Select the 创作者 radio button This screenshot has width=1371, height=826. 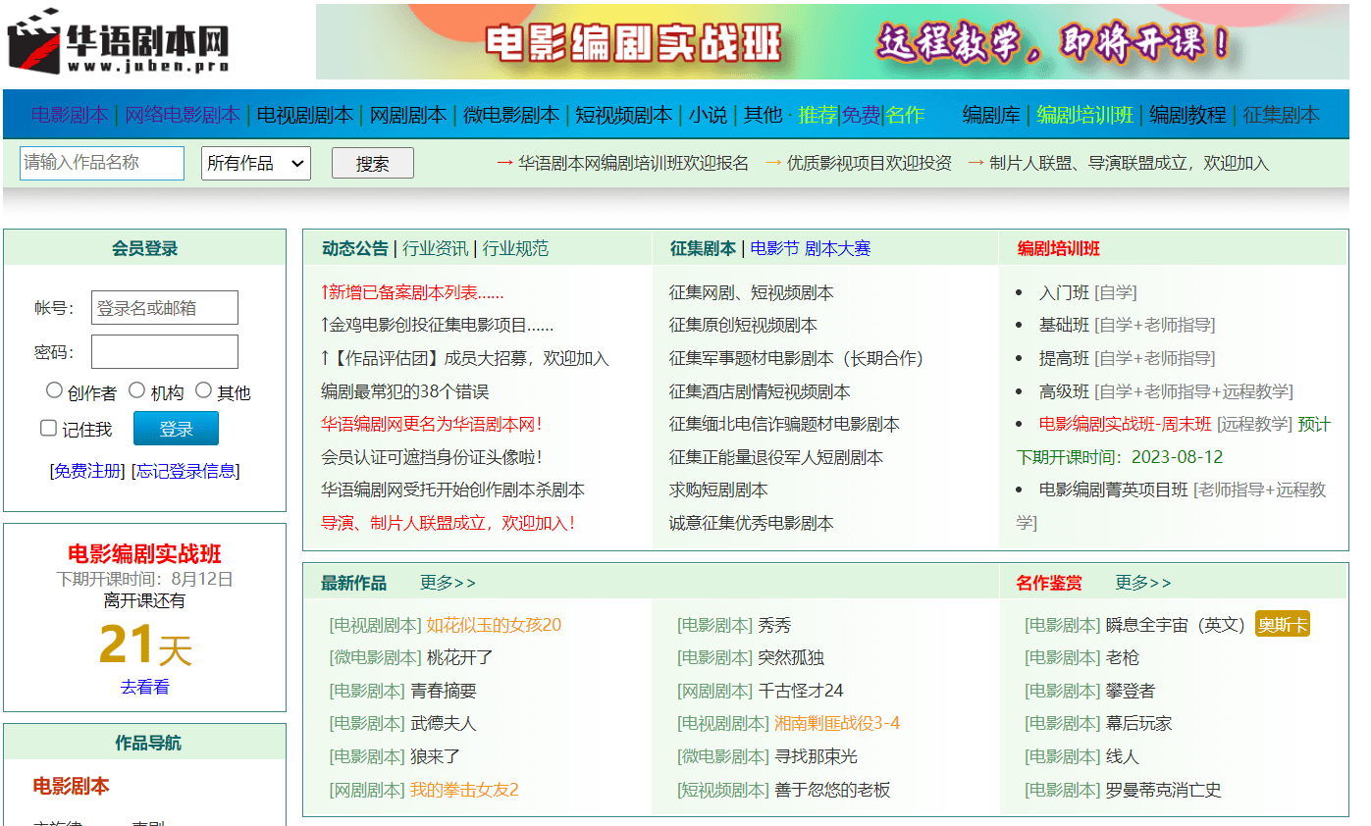(x=55, y=389)
